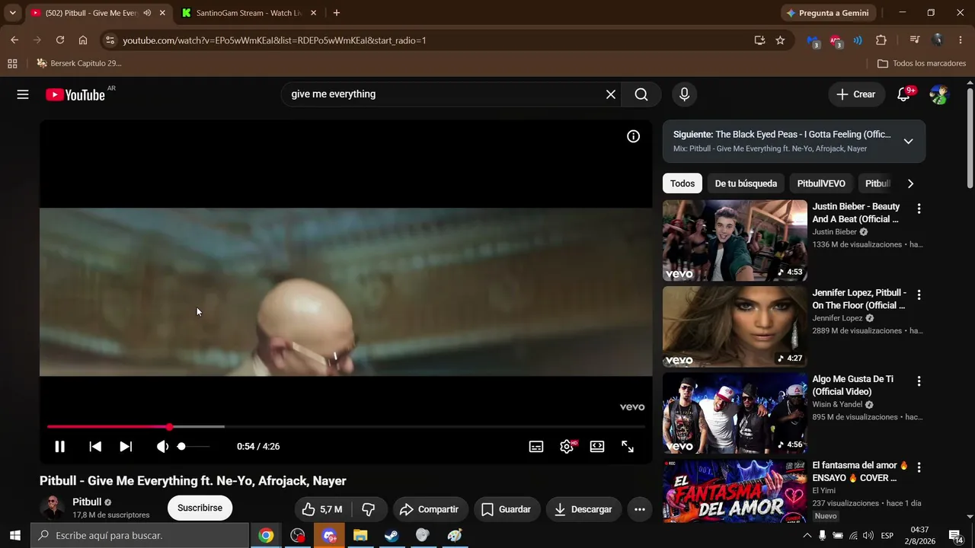The width and height of the screenshot is (975, 548).
Task: Select the Todos filter chip
Action: tap(682, 183)
